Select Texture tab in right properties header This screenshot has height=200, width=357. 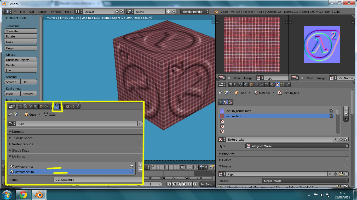tap(277, 85)
